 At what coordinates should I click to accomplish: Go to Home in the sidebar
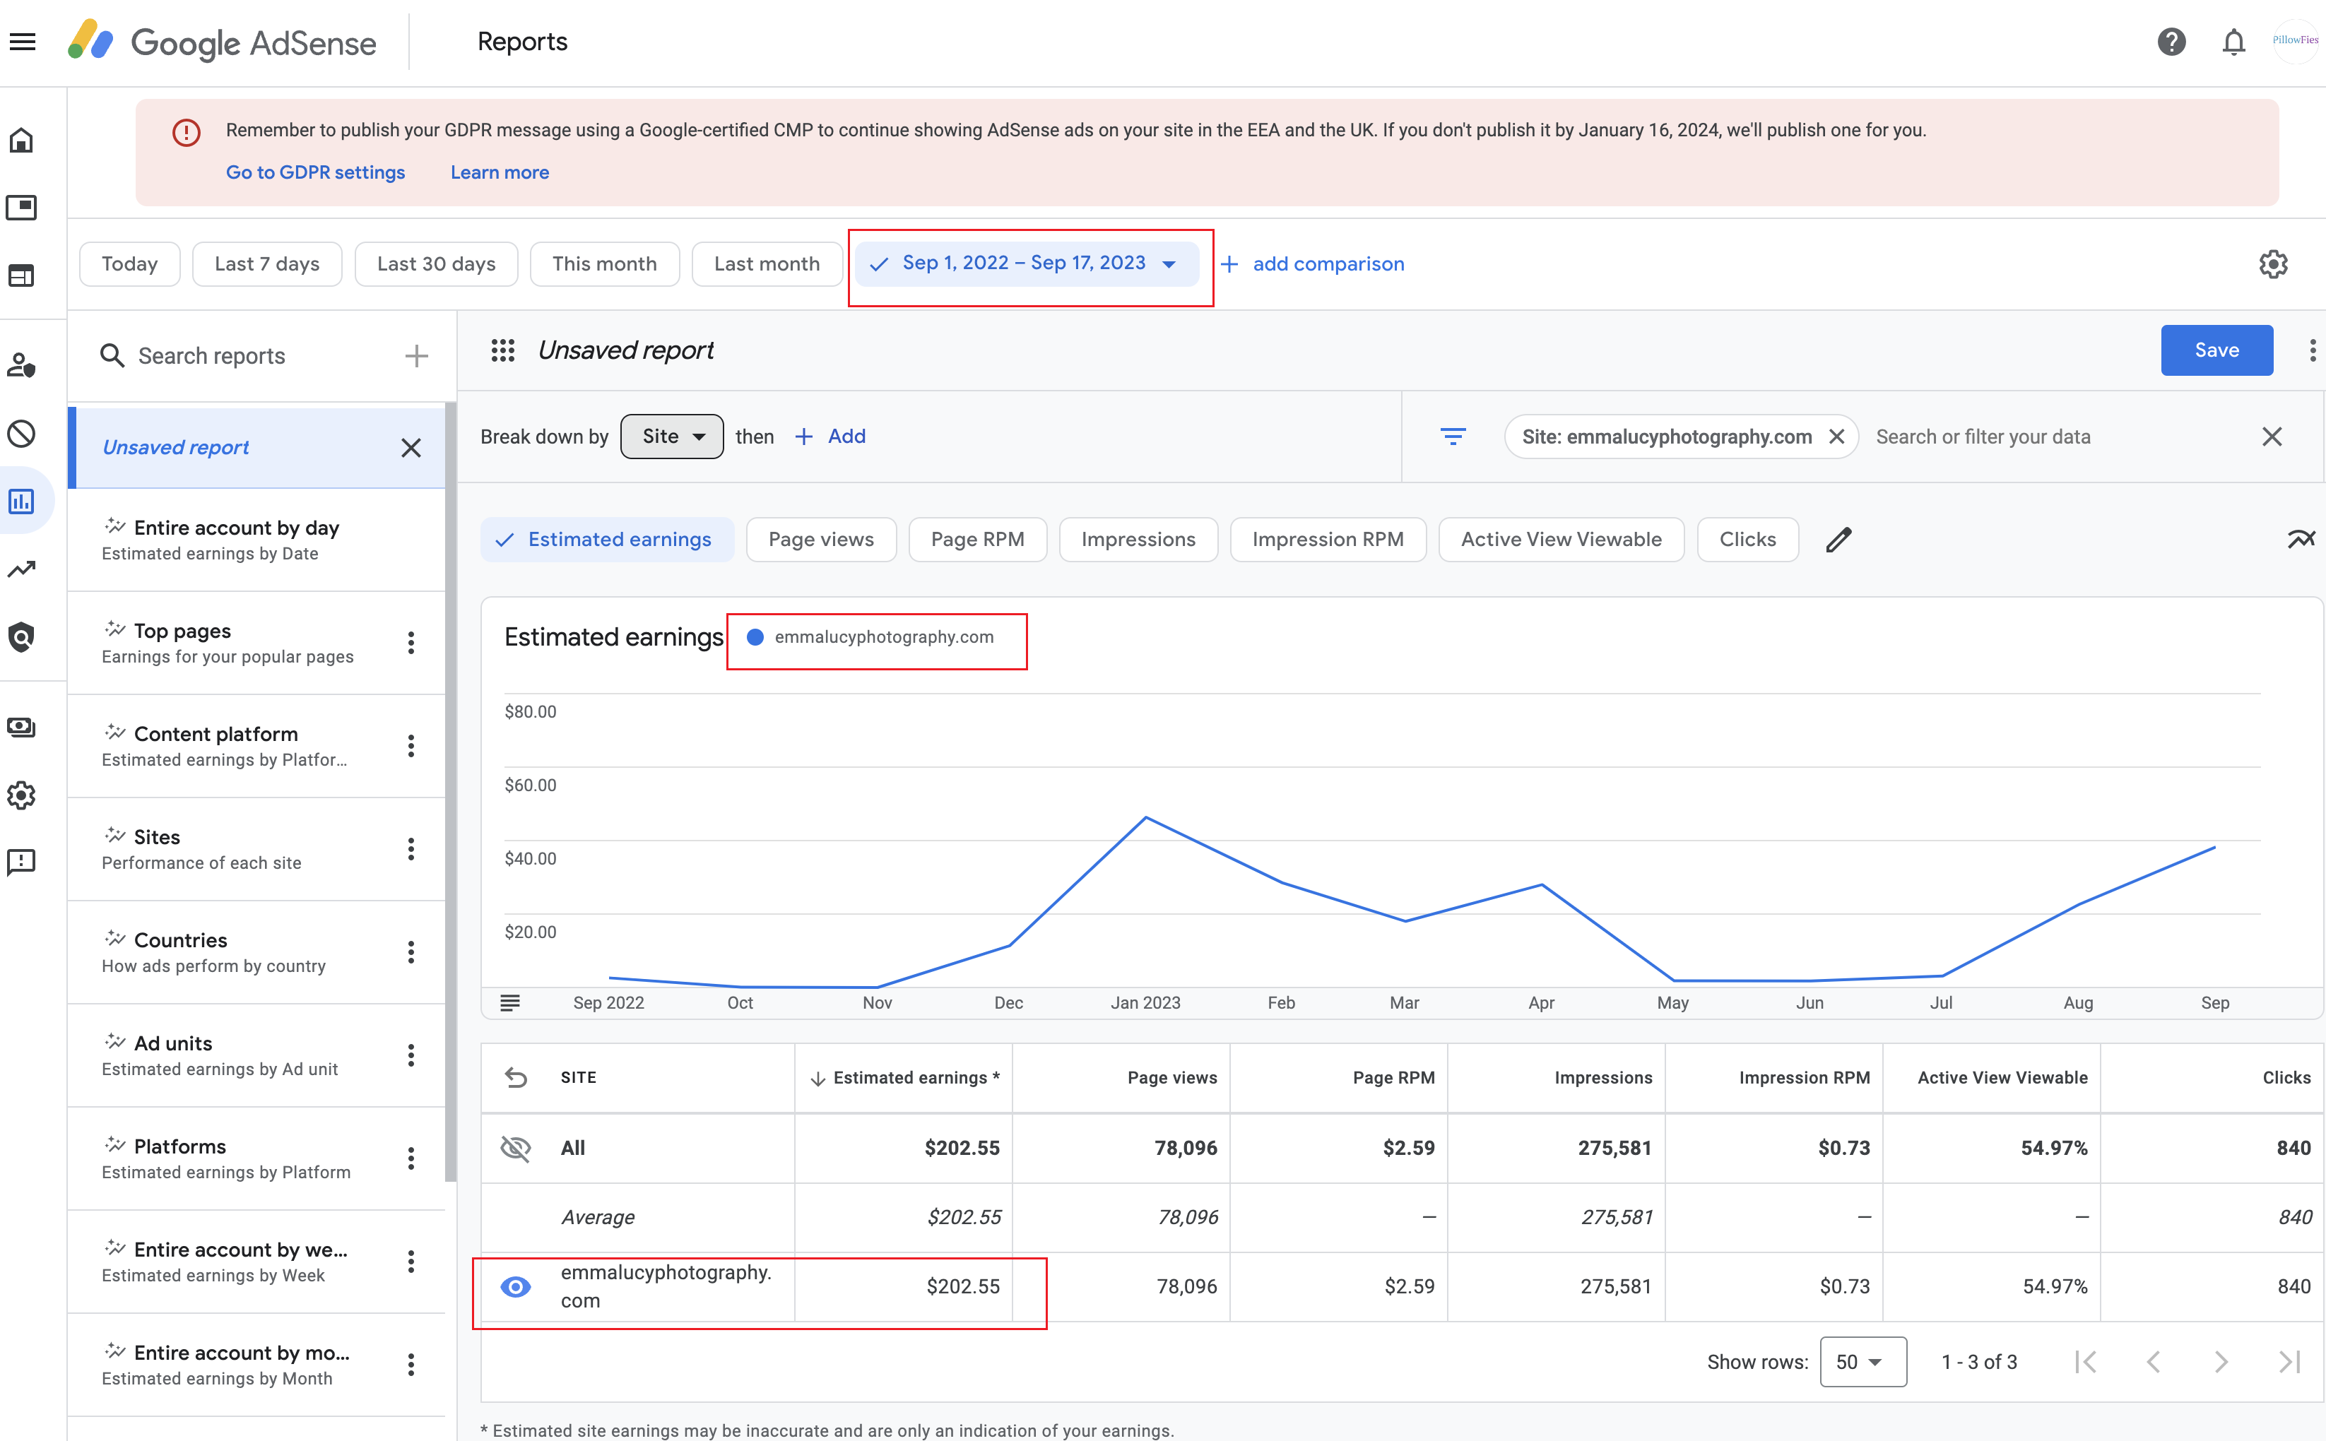[22, 140]
